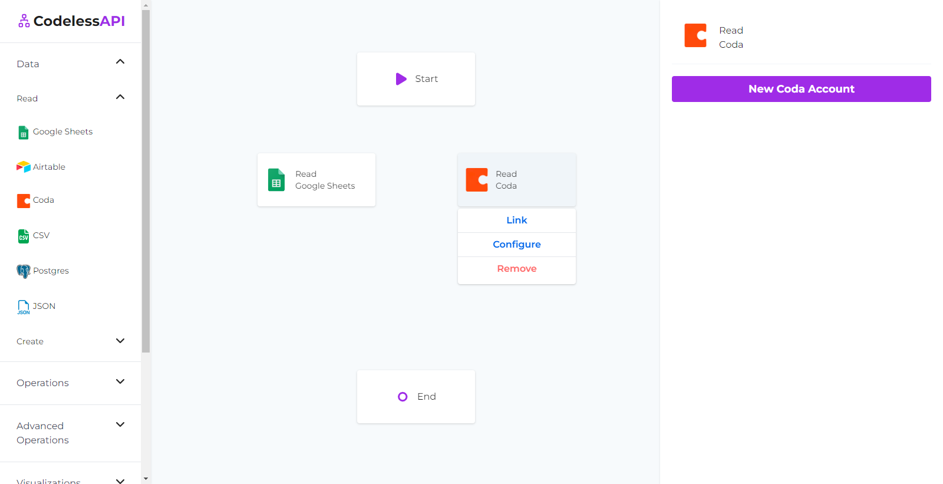Click the Google Sheets sidebar label

tap(63, 131)
